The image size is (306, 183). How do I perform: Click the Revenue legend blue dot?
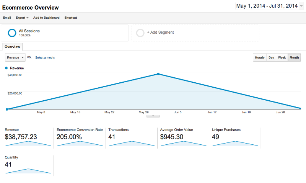6,68
